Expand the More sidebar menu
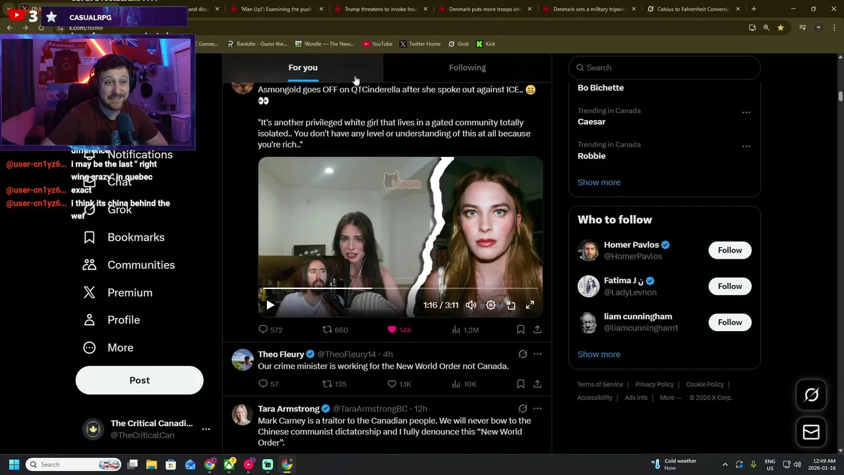 tap(108, 348)
